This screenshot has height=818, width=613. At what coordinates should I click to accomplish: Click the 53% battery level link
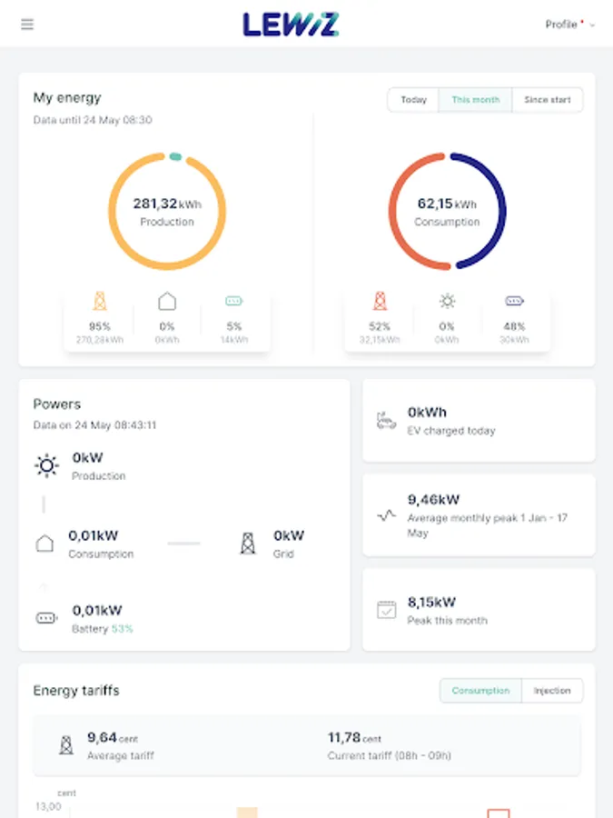pyautogui.click(x=122, y=629)
